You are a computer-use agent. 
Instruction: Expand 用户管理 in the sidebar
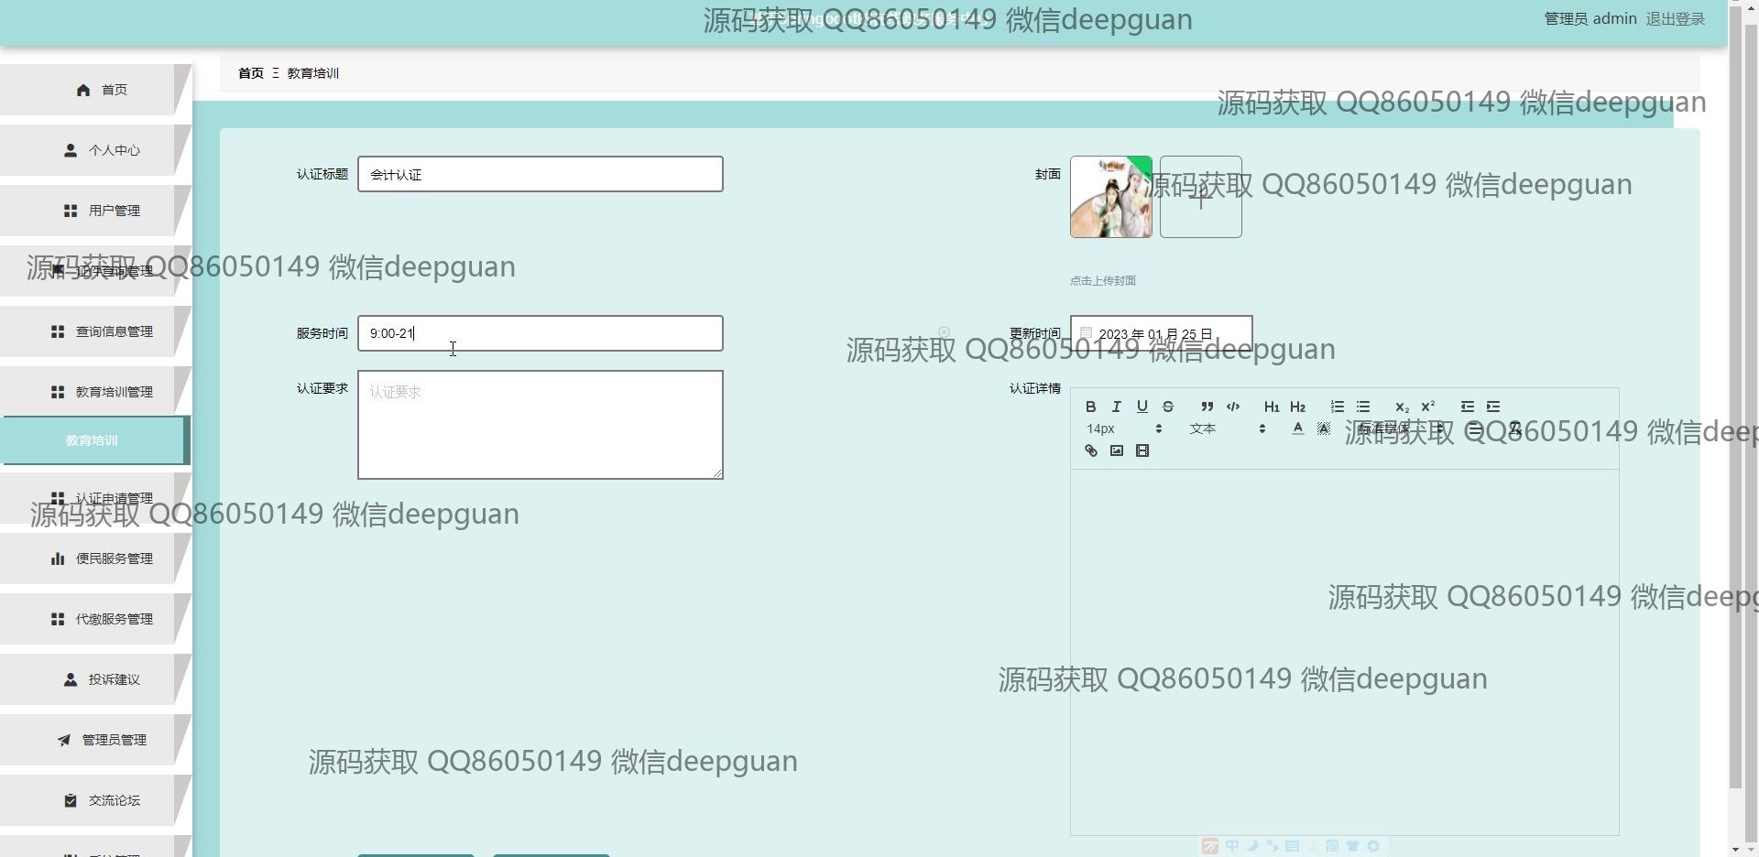96,211
